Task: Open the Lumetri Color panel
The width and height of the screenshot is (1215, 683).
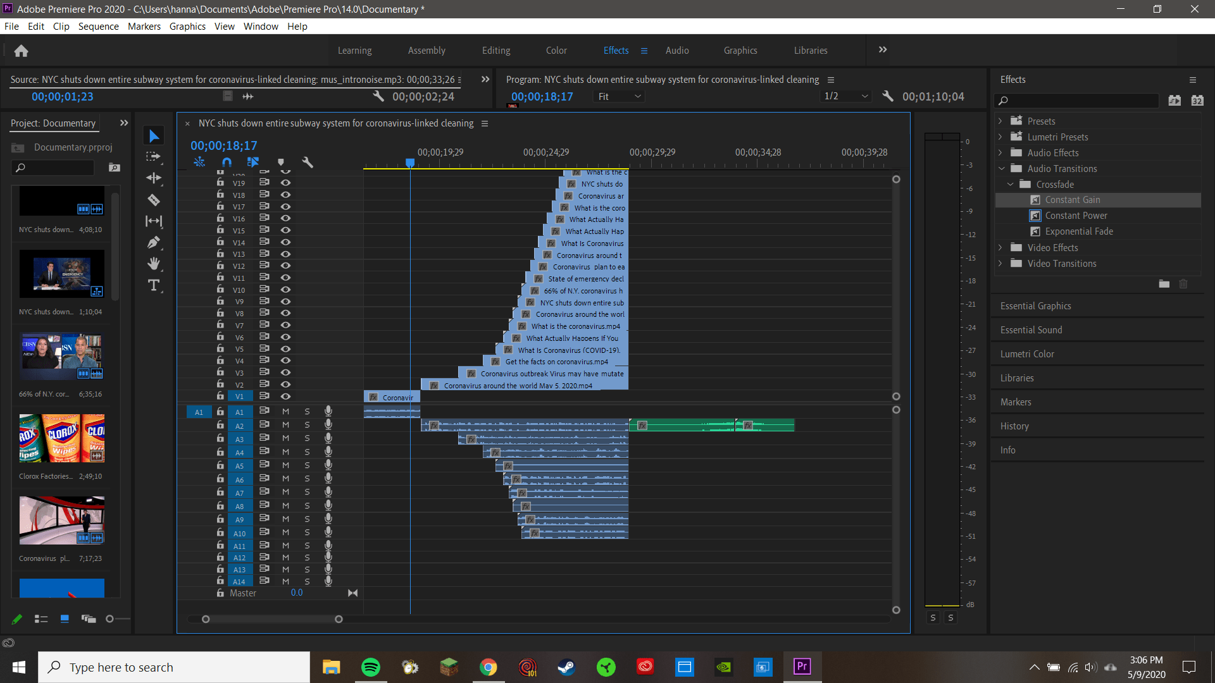Action: click(1027, 354)
